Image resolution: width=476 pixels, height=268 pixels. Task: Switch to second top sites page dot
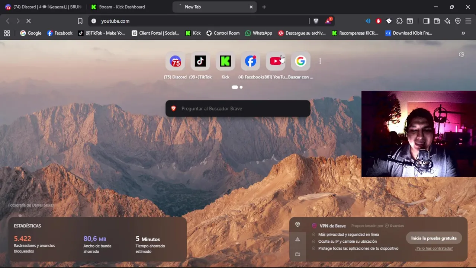(x=241, y=87)
